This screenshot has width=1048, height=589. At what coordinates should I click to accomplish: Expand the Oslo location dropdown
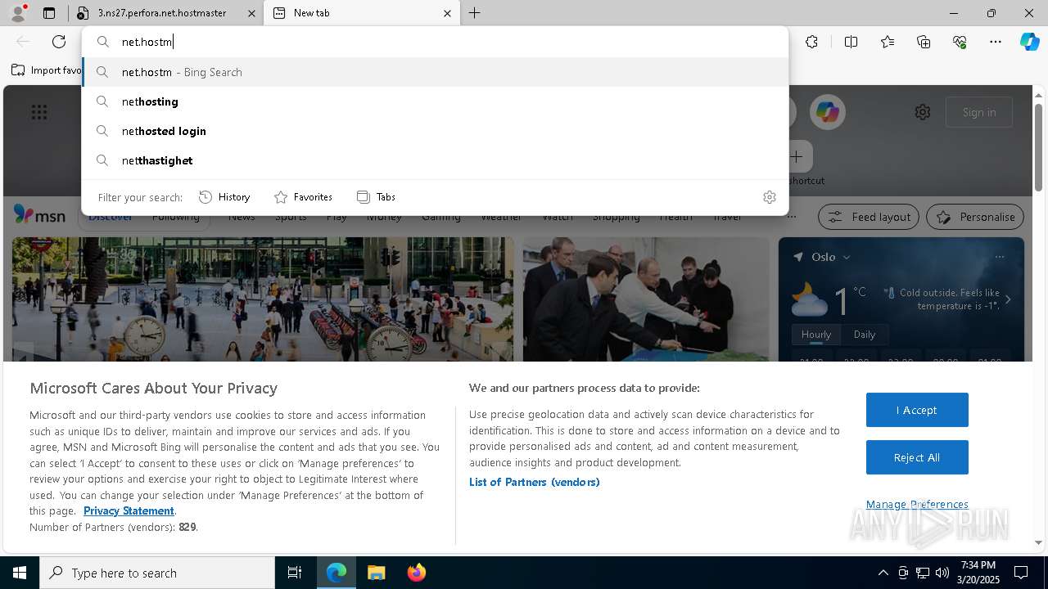pyautogui.click(x=847, y=257)
